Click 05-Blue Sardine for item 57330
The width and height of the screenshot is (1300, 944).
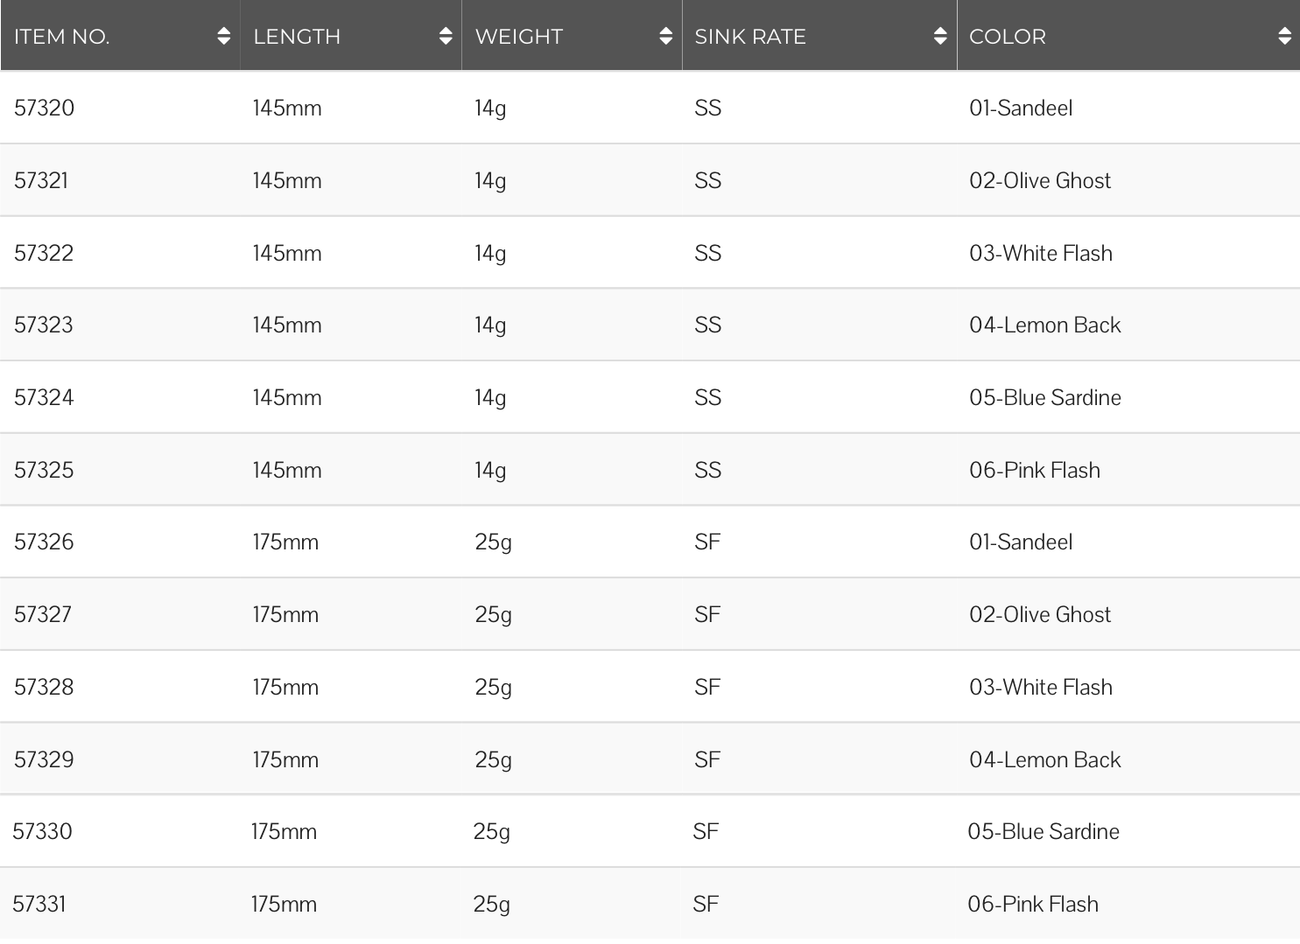pyautogui.click(x=1044, y=831)
